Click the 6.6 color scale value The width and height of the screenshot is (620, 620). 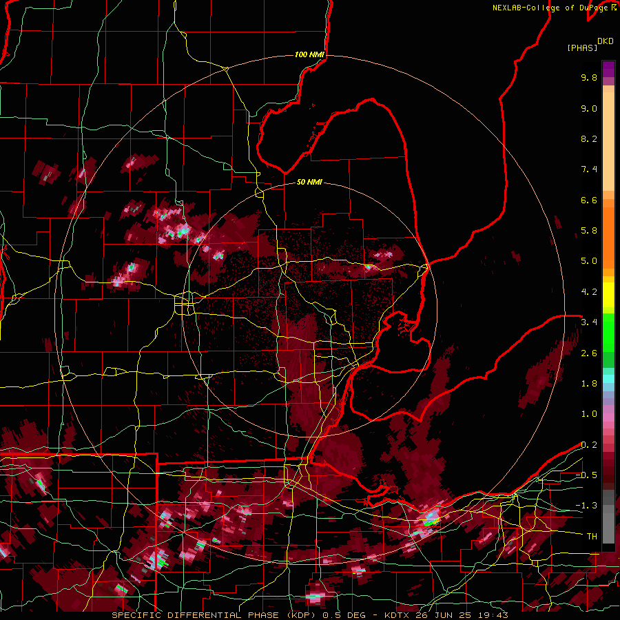(589, 200)
